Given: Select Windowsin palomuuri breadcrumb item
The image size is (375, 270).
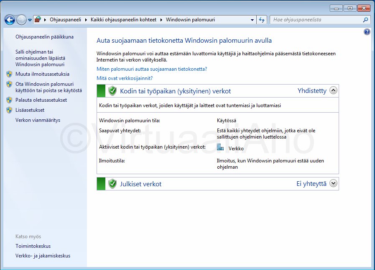Looking at the screenshot, I should click(x=190, y=20).
